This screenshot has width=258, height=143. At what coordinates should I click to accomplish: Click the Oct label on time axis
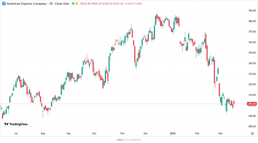94,134
